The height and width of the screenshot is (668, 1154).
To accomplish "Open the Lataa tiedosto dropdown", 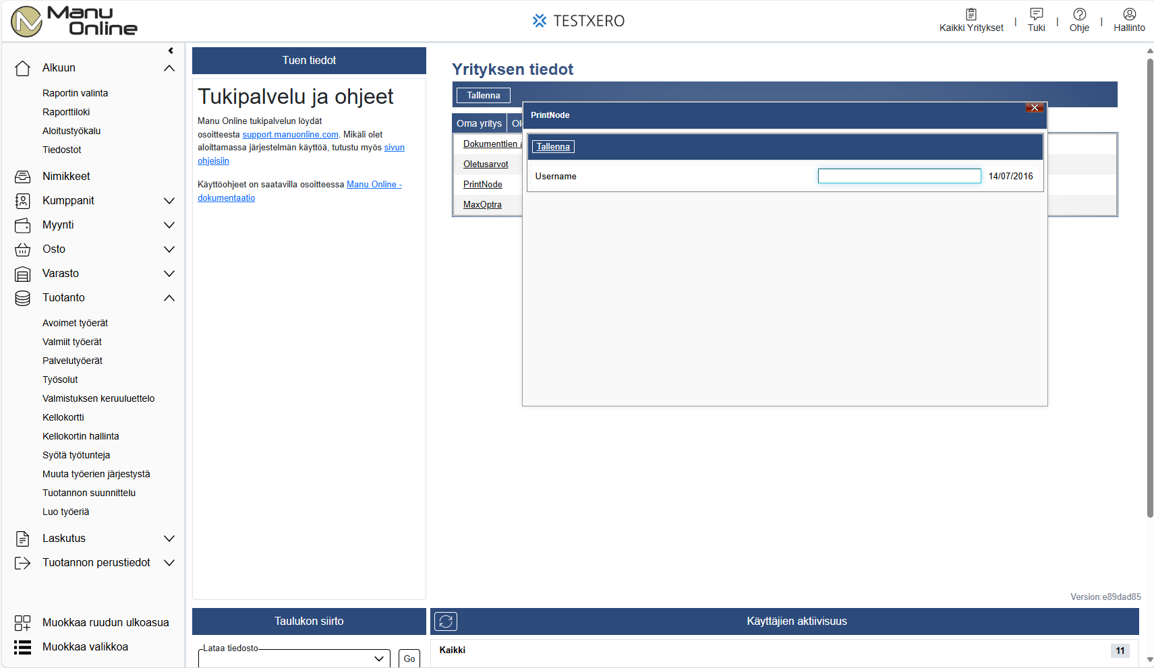I will (294, 659).
